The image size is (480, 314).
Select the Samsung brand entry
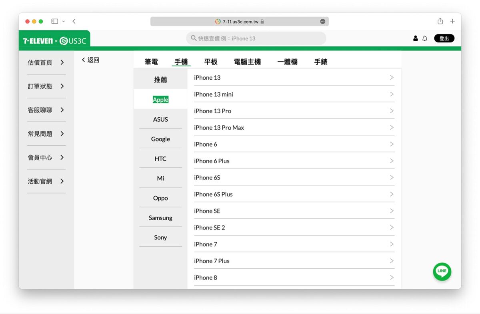pyautogui.click(x=160, y=218)
